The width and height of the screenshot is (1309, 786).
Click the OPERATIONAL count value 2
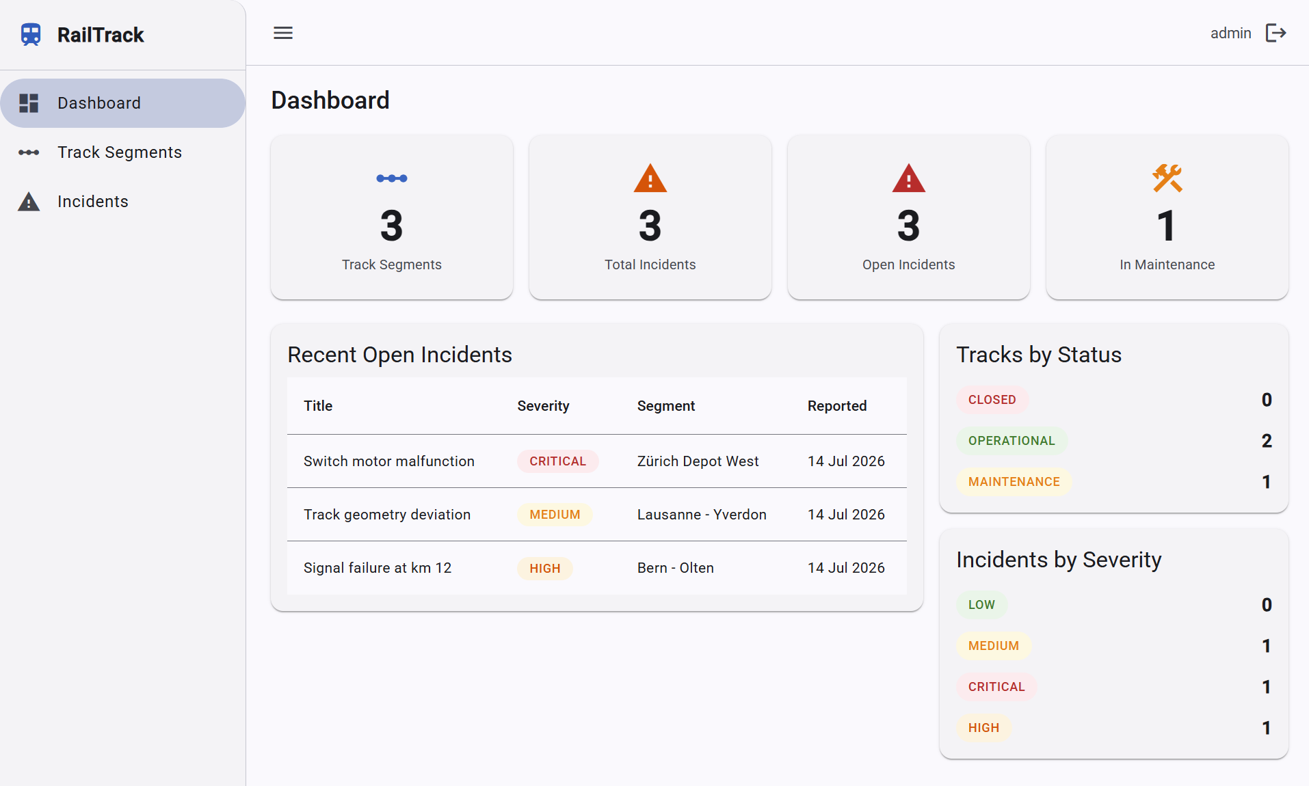click(1267, 441)
